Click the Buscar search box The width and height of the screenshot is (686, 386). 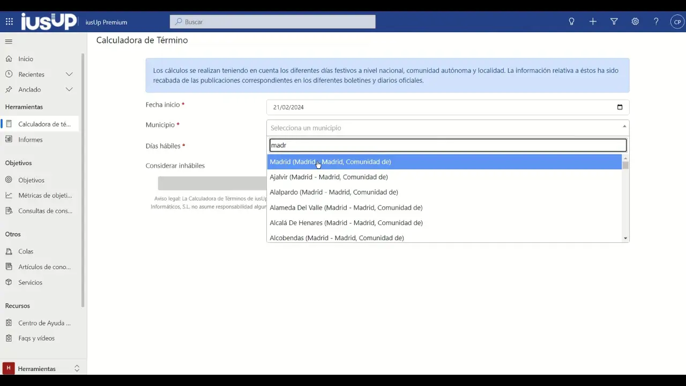[x=273, y=22]
